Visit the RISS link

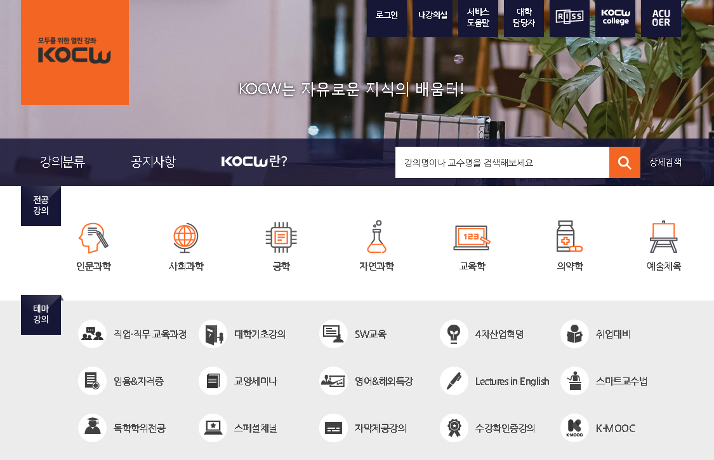(569, 18)
